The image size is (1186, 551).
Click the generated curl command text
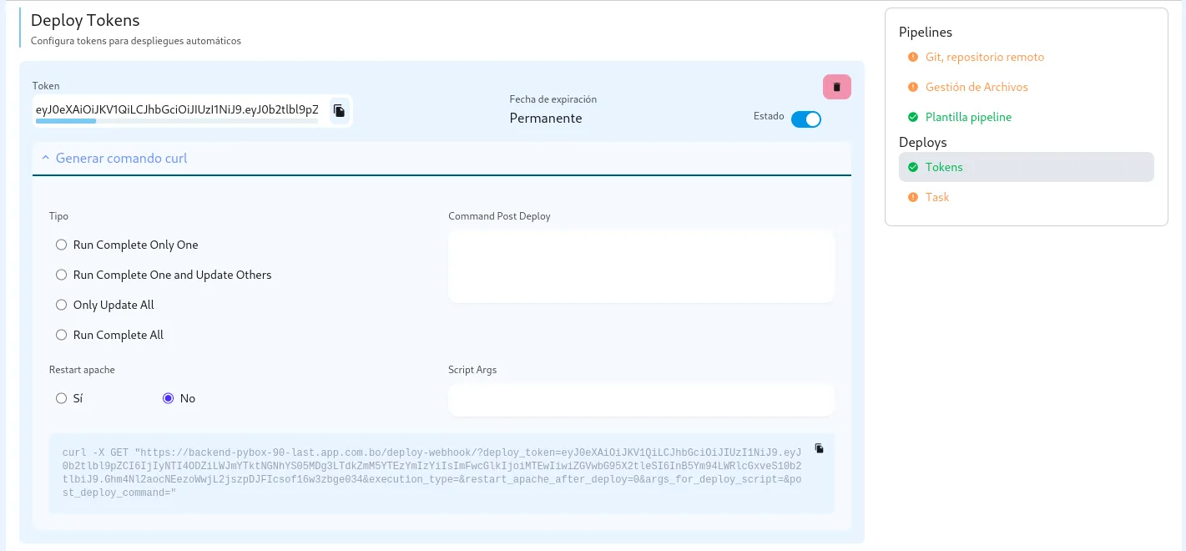(432, 473)
